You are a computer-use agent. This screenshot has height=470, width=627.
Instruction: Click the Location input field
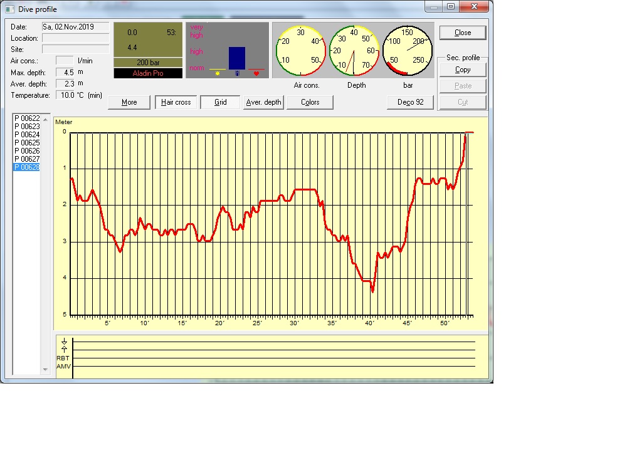76,38
